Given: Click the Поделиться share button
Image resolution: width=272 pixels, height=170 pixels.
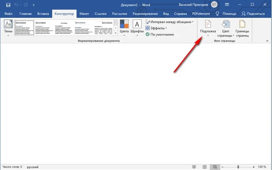Looking at the screenshot, I should click(253, 14).
